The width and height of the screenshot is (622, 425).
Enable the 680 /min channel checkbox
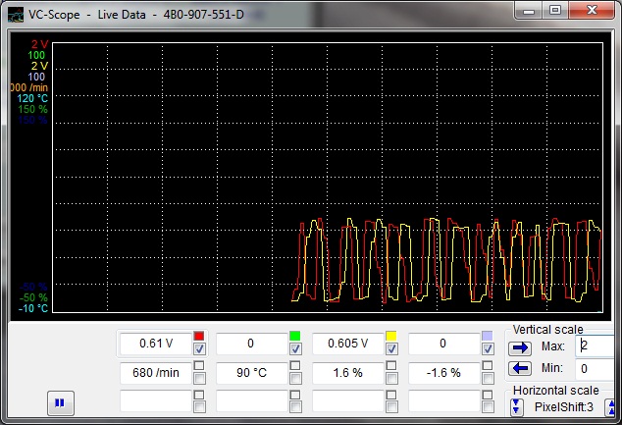click(x=199, y=366)
